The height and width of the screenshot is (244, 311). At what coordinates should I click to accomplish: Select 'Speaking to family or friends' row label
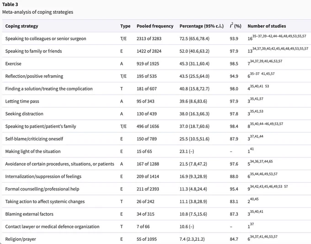(33, 51)
